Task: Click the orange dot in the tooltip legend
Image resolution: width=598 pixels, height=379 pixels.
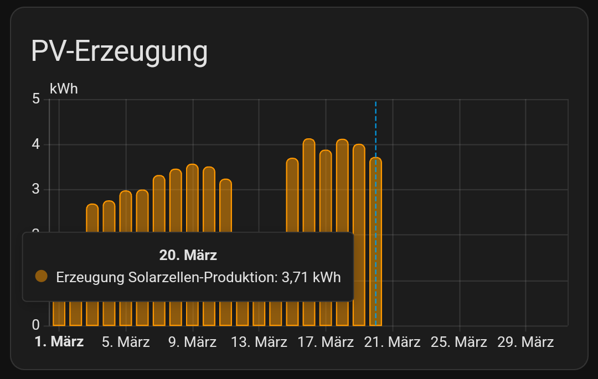Action: tap(41, 276)
